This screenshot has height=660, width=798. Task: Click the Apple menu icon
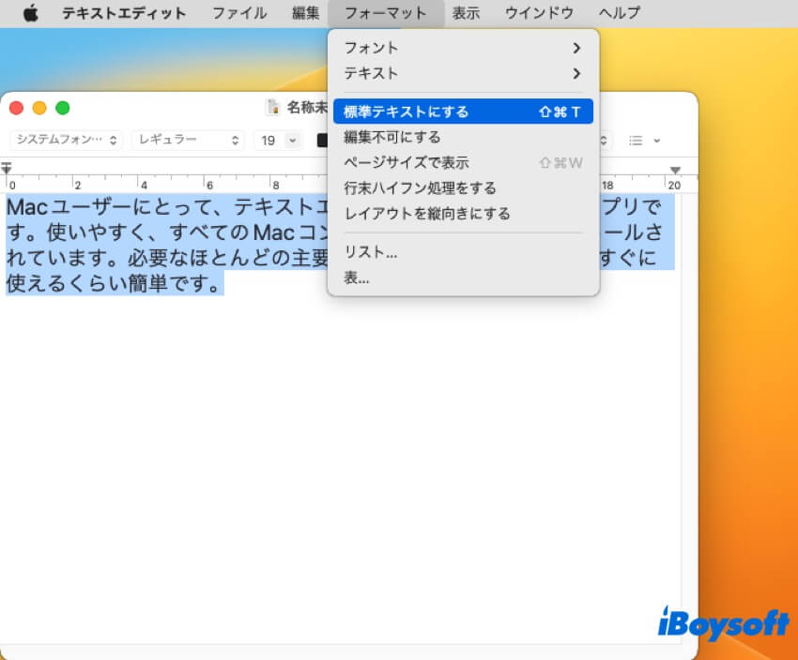tap(31, 13)
